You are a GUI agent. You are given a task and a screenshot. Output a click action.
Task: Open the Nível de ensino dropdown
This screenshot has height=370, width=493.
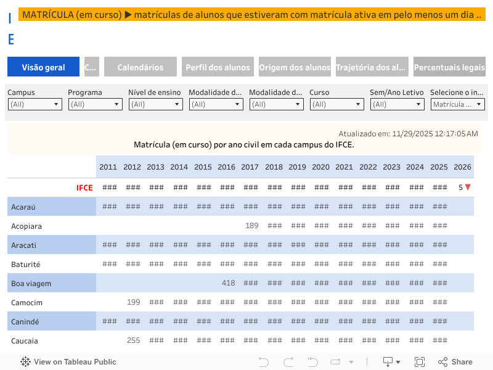[x=156, y=104]
